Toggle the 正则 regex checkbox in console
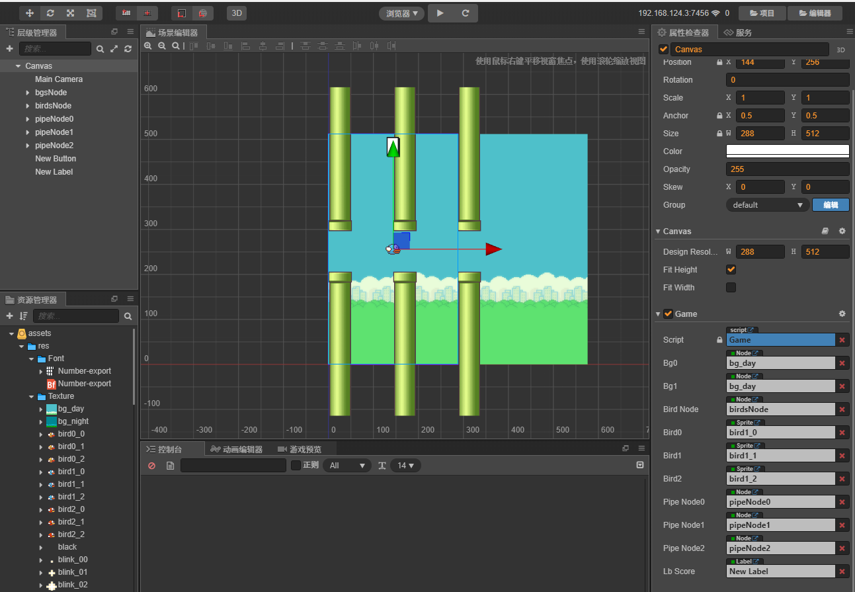 tap(296, 466)
